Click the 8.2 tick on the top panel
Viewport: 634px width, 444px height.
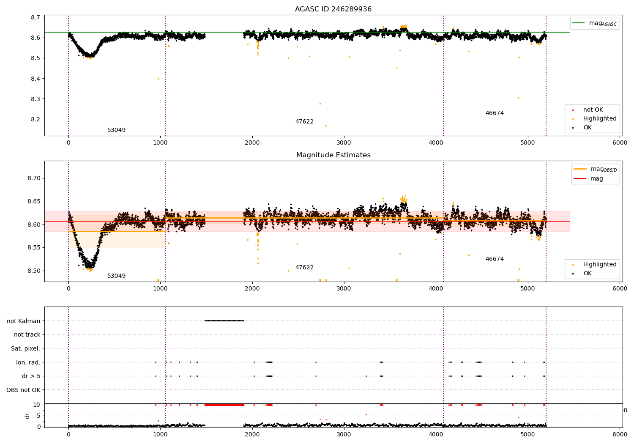point(36,119)
